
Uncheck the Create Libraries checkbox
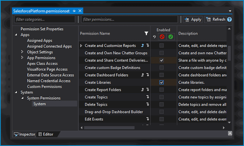click(x=162, y=82)
